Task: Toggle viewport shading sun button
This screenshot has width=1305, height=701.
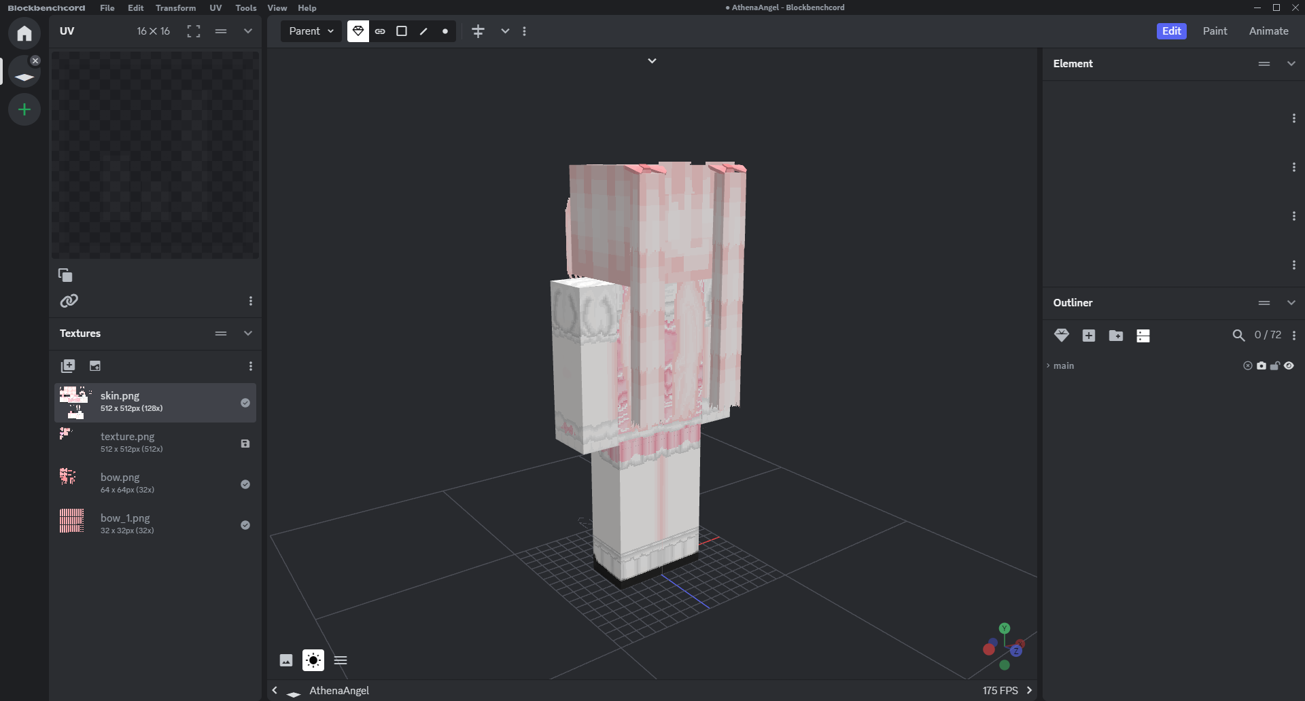Action: coord(313,660)
